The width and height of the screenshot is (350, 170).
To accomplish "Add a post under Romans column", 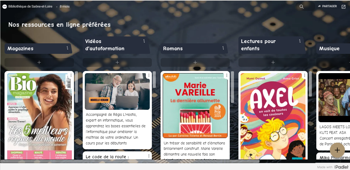I will (x=195, y=62).
